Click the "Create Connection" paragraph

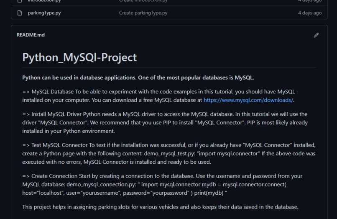coord(162,184)
